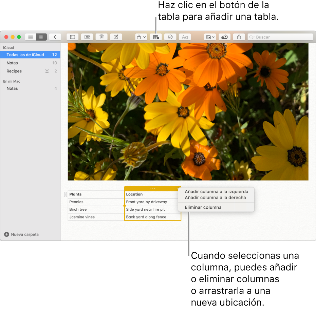The image size is (316, 310).
Task: Click the Back yard along fence cell
Action: click(152, 217)
